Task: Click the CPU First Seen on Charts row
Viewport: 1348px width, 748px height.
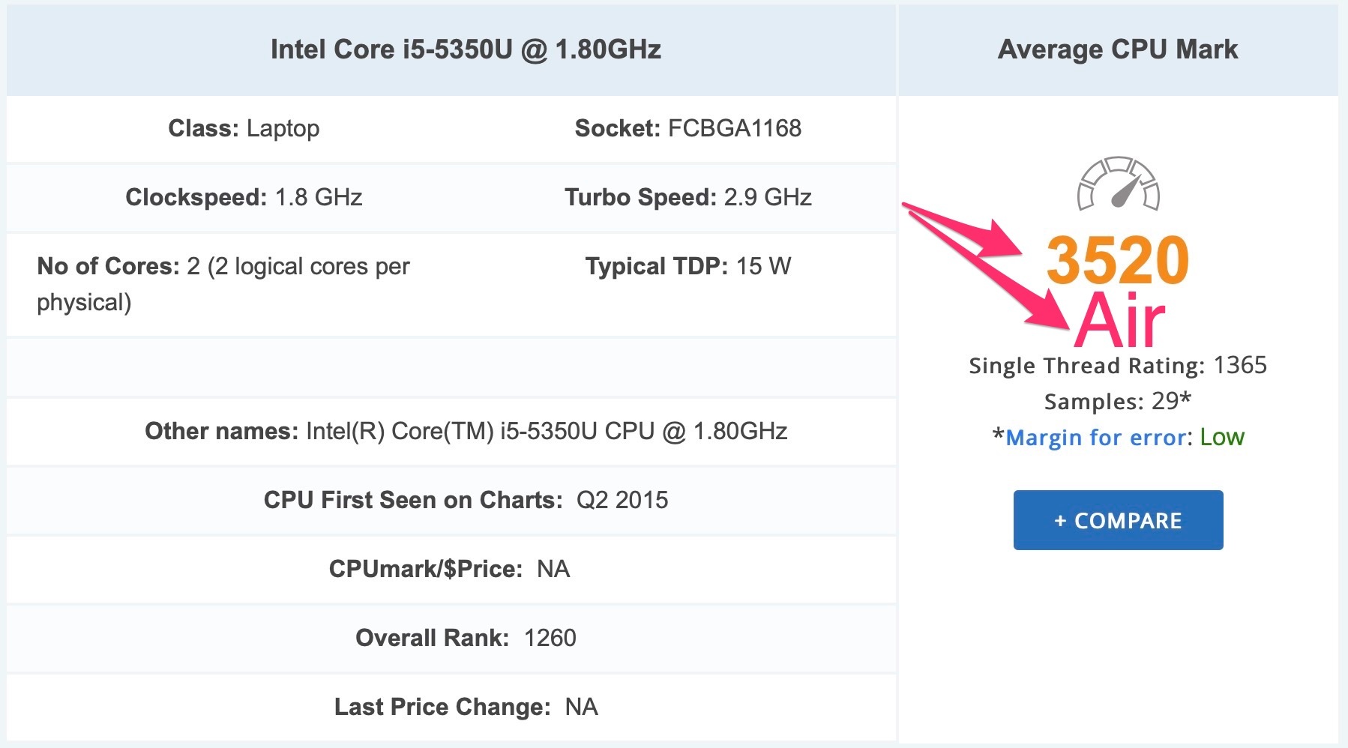Action: click(451, 500)
